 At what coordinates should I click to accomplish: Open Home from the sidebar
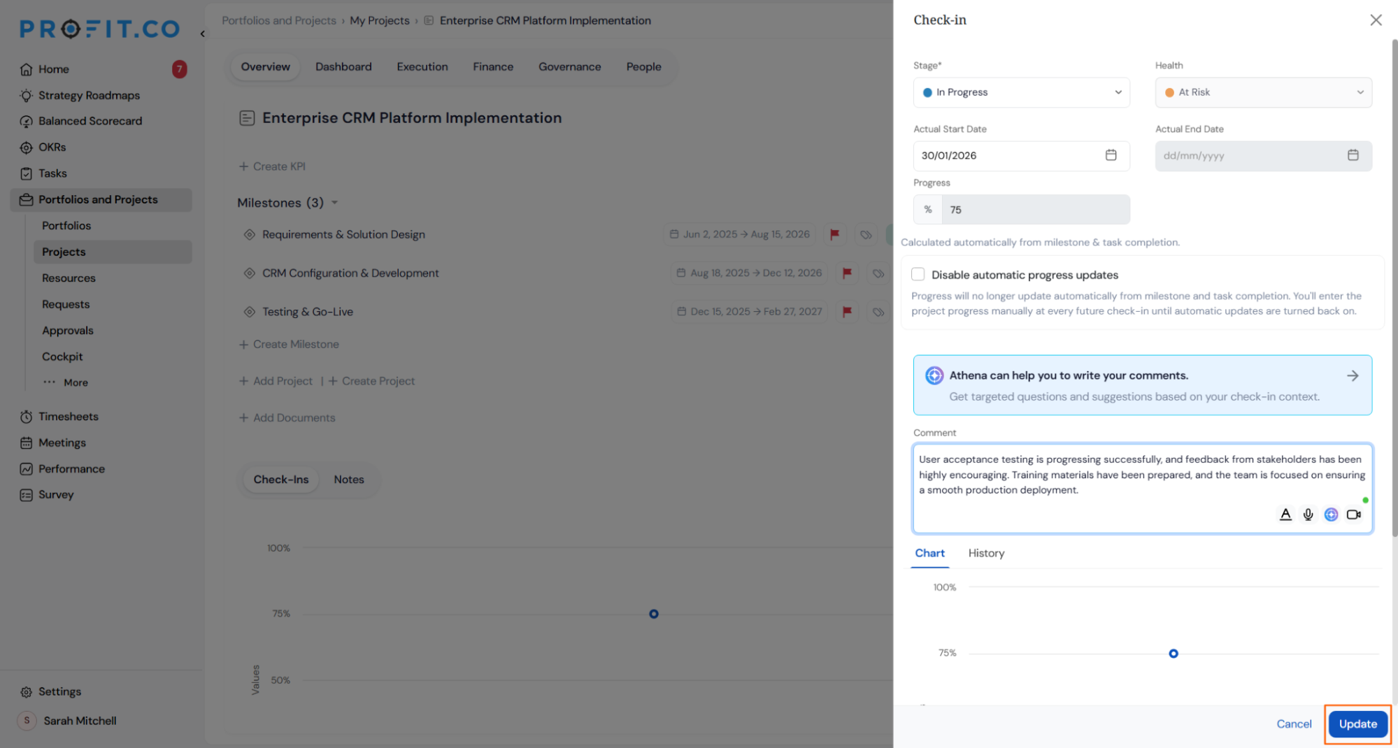coord(53,69)
